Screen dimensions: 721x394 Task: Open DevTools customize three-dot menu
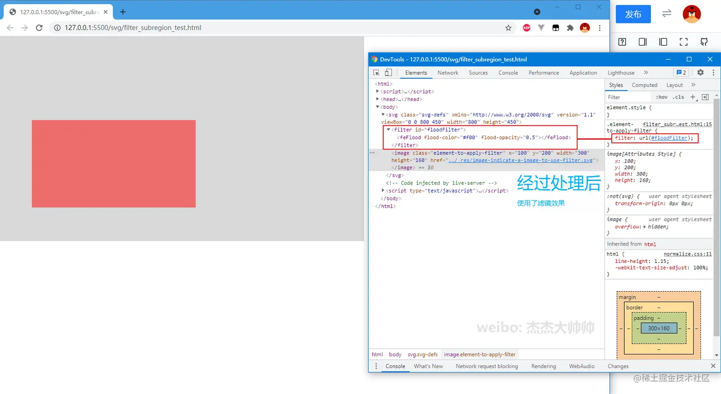[713, 72]
